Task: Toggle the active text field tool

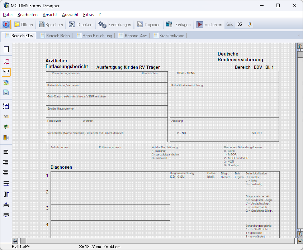Action: tap(6, 72)
